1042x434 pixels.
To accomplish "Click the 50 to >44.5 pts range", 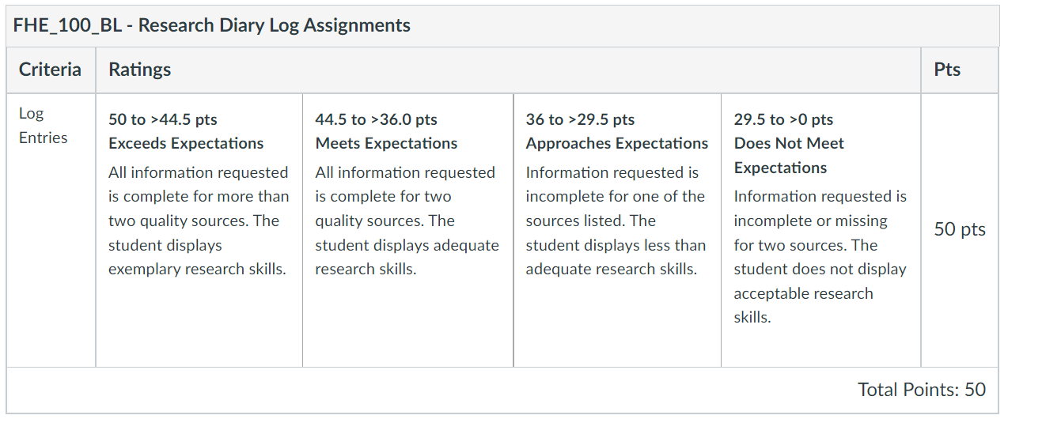I will point(163,119).
